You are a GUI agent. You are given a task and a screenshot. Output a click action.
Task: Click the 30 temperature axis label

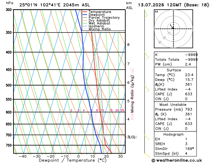pos(120,156)
